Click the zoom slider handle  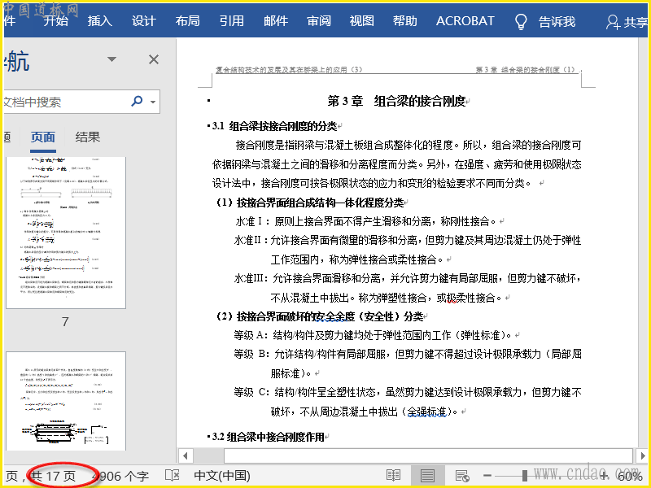(x=525, y=476)
